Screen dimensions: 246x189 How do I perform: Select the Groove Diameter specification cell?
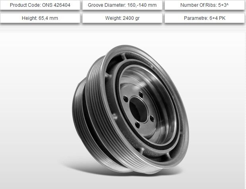[x=123, y=6]
